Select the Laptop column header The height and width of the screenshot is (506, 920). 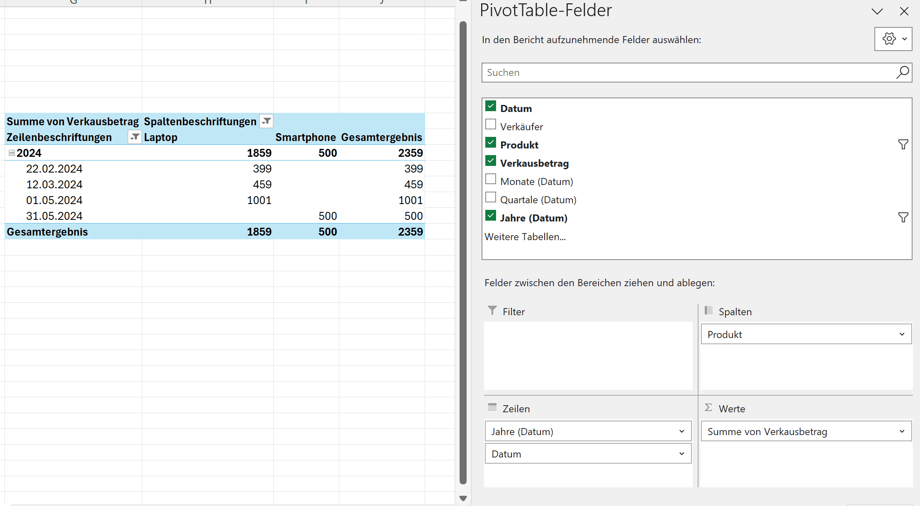208,137
